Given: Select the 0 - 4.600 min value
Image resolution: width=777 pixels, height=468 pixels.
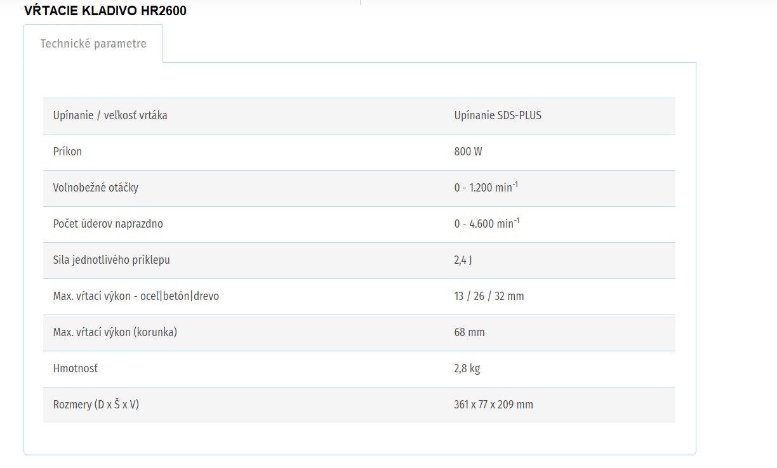Looking at the screenshot, I should [487, 223].
